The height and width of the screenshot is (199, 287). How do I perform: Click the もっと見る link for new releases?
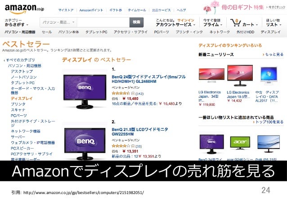coord(273,54)
